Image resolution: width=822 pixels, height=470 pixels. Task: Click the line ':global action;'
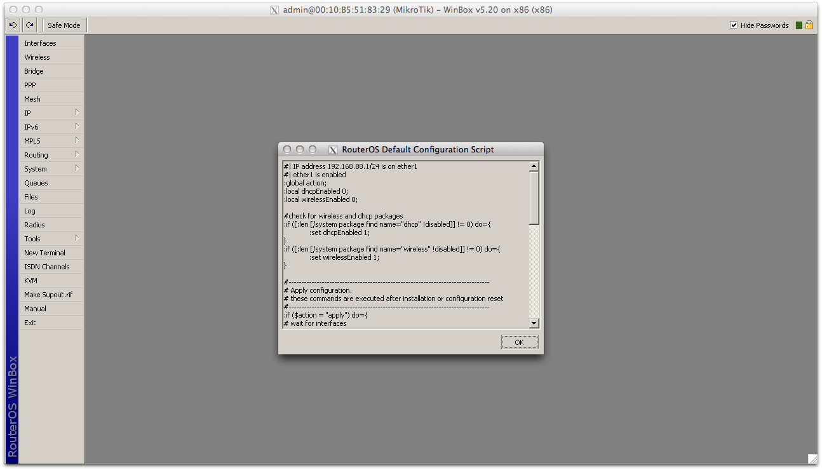[x=305, y=183]
